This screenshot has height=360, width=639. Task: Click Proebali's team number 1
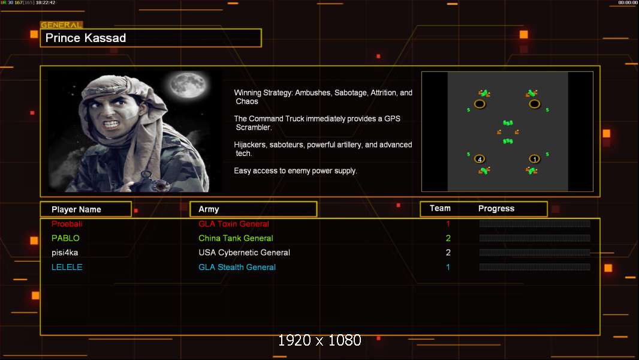tap(448, 224)
